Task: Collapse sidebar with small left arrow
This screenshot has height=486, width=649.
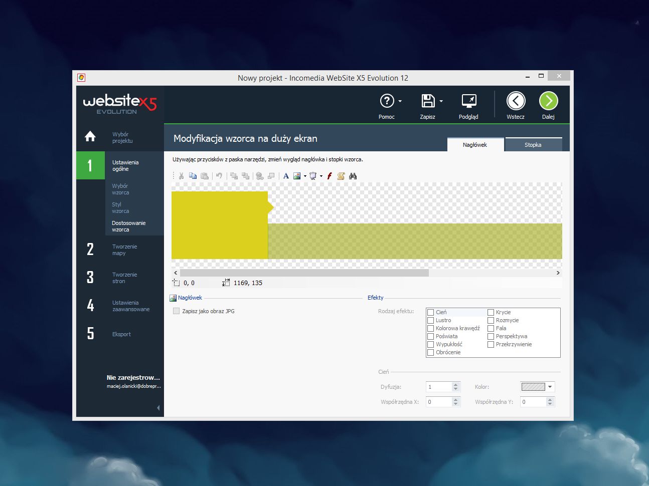Action: pyautogui.click(x=158, y=408)
